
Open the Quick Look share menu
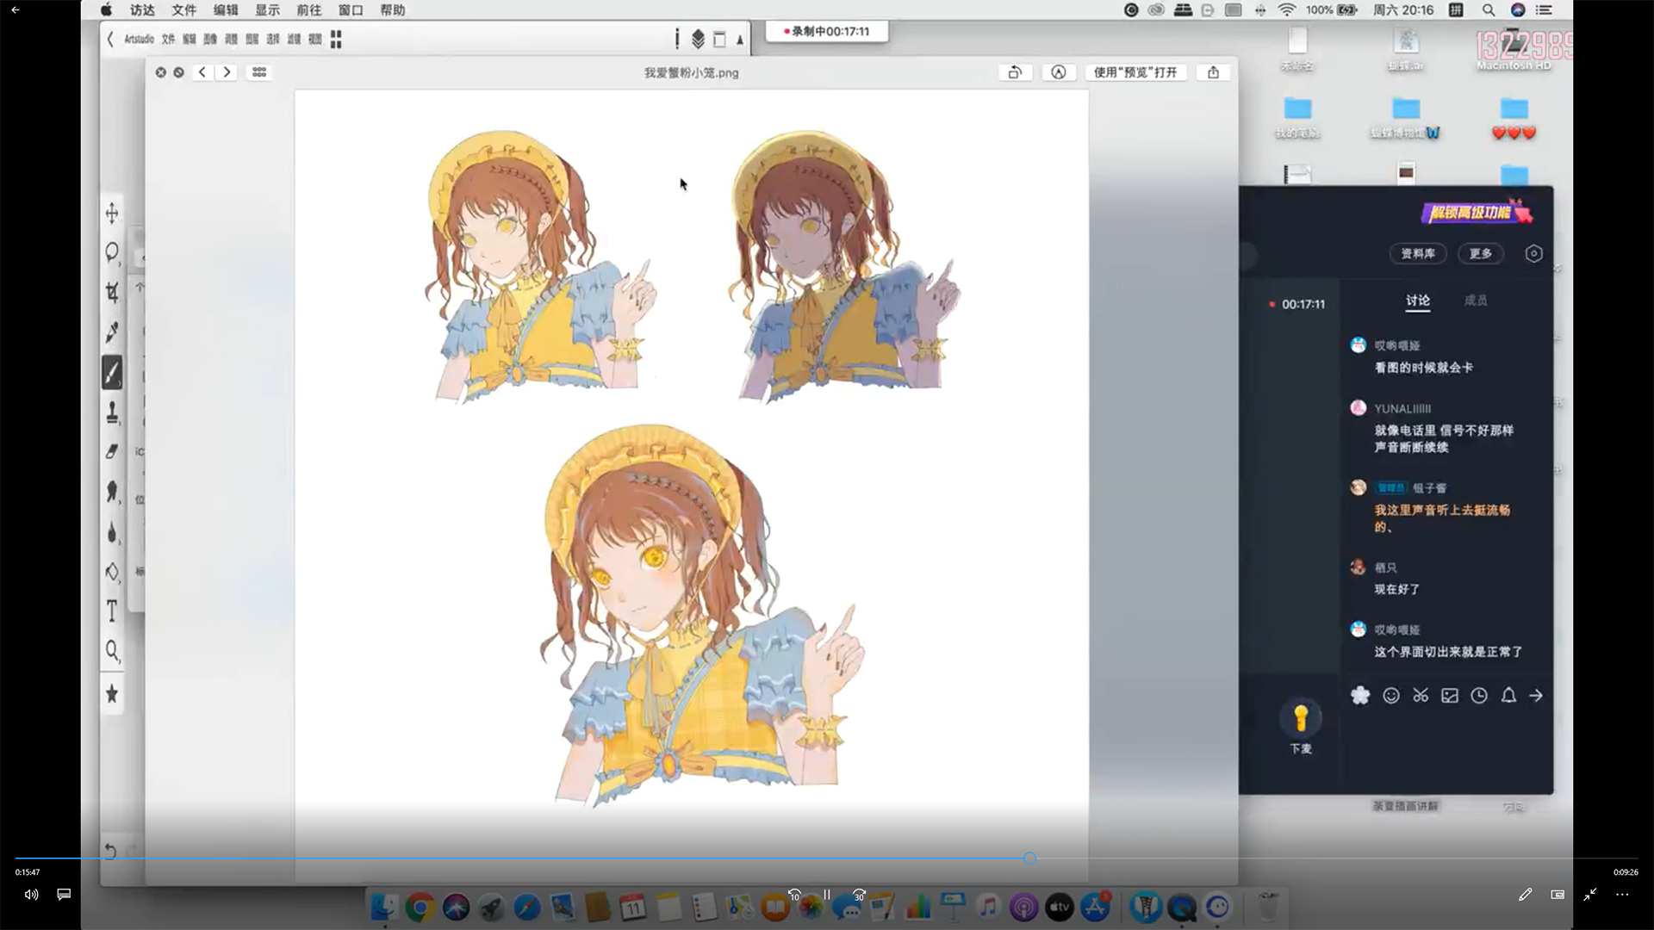(x=1213, y=72)
